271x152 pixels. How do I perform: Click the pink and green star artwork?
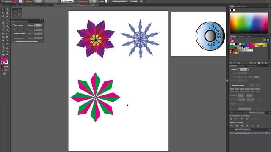coord(95,98)
